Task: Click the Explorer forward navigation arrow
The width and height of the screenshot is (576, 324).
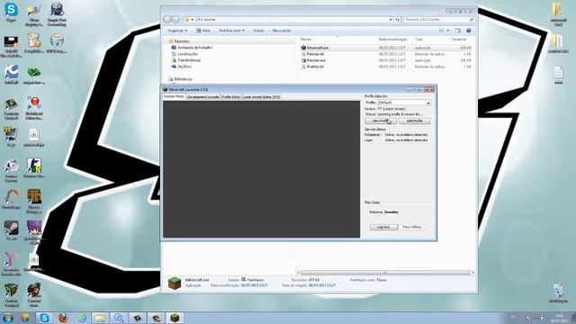Action: (175, 19)
